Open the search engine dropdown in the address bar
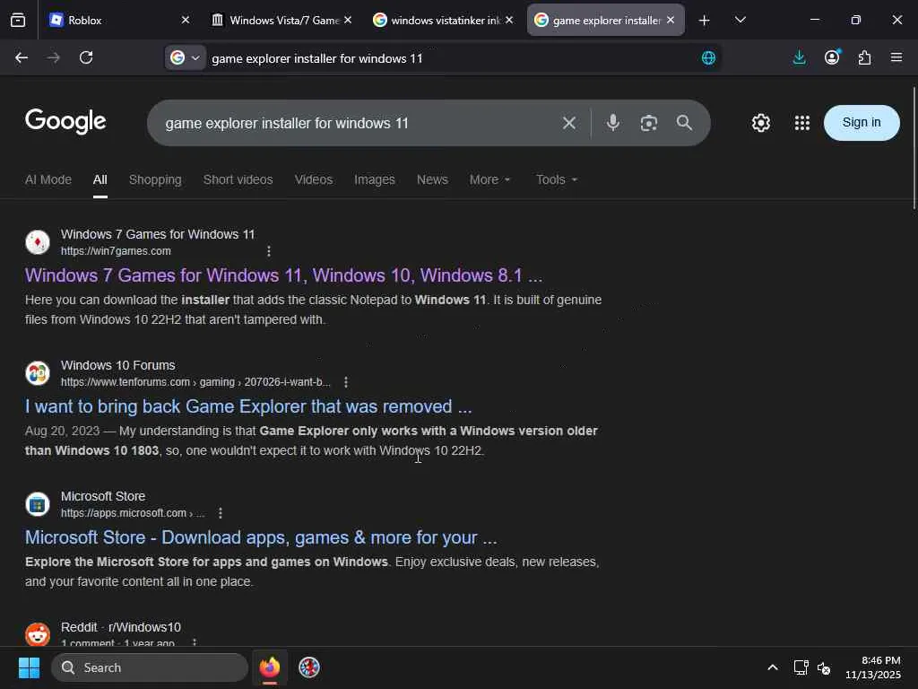Image resolution: width=918 pixels, height=689 pixels. 186,57
